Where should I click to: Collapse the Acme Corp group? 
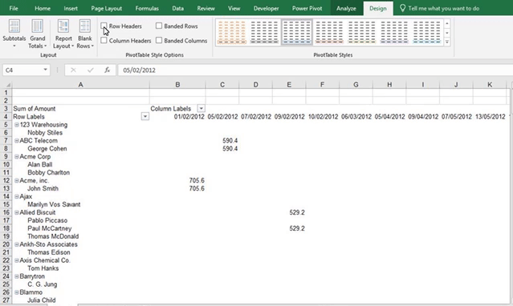pyautogui.click(x=17, y=156)
